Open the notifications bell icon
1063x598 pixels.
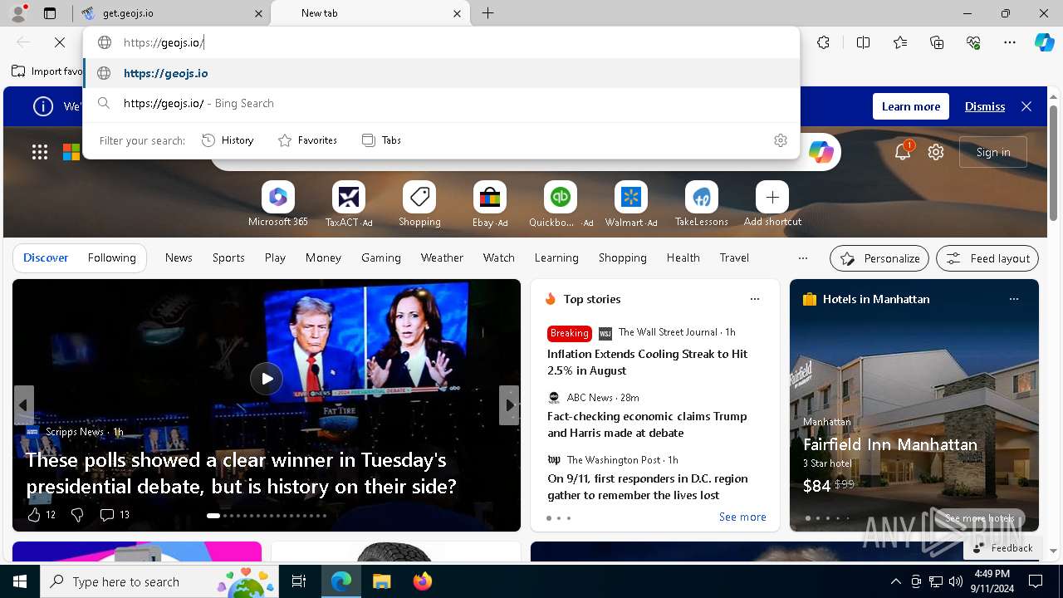point(903,152)
